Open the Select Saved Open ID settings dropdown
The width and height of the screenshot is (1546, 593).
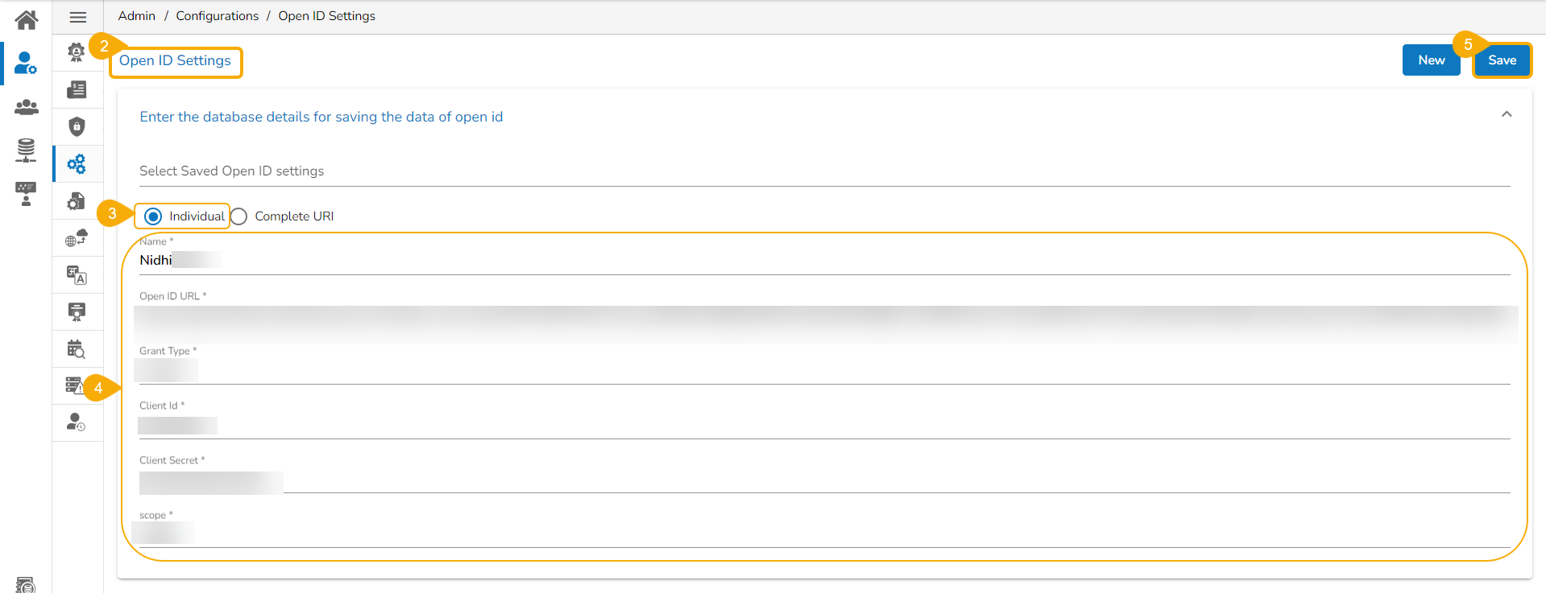pyautogui.click(x=823, y=171)
